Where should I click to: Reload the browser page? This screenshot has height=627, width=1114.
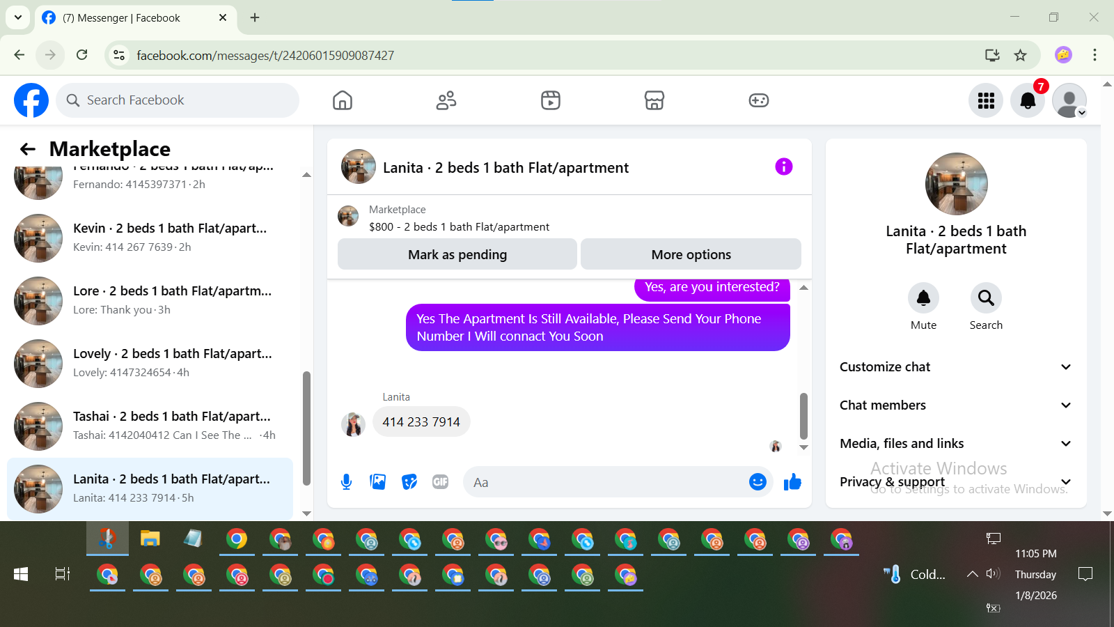pos(82,55)
